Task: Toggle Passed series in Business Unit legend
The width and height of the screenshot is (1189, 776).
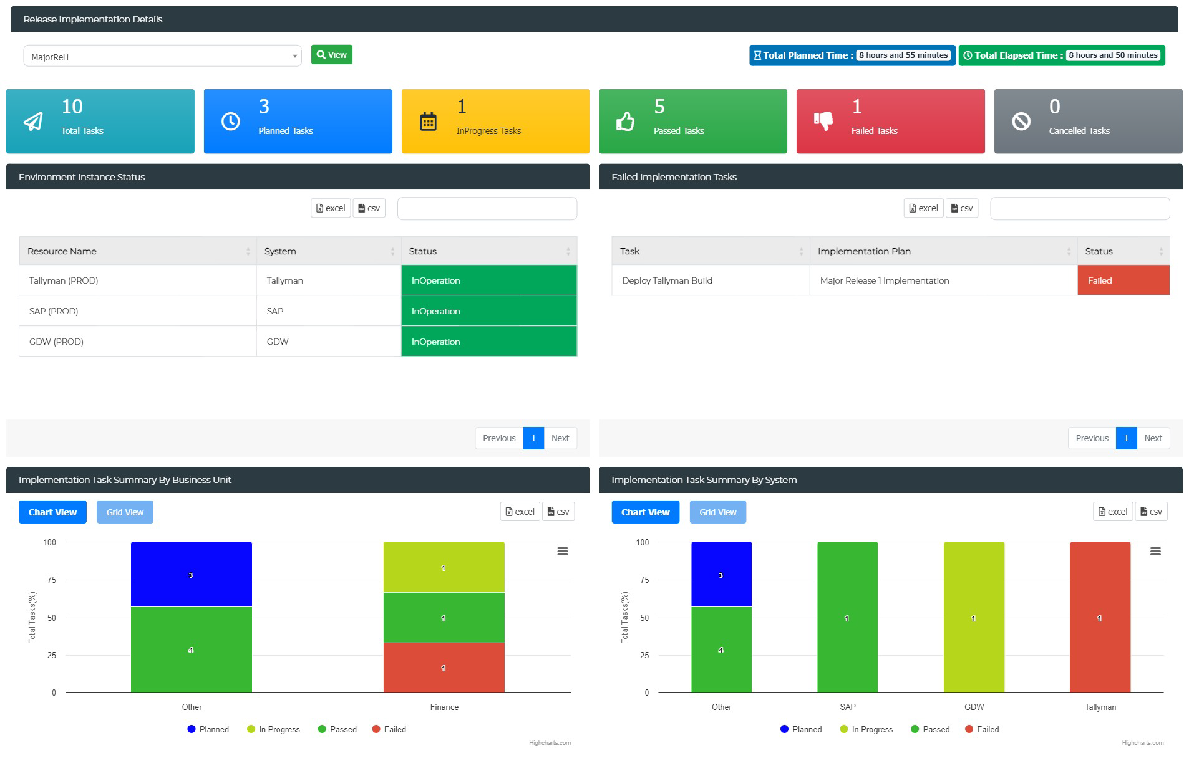Action: click(337, 729)
